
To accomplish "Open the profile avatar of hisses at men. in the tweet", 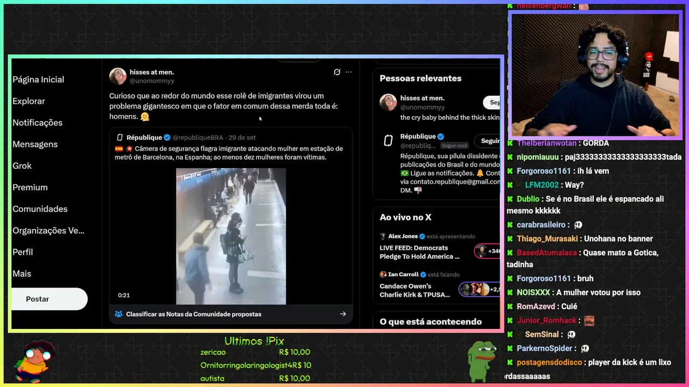I will tap(118, 76).
